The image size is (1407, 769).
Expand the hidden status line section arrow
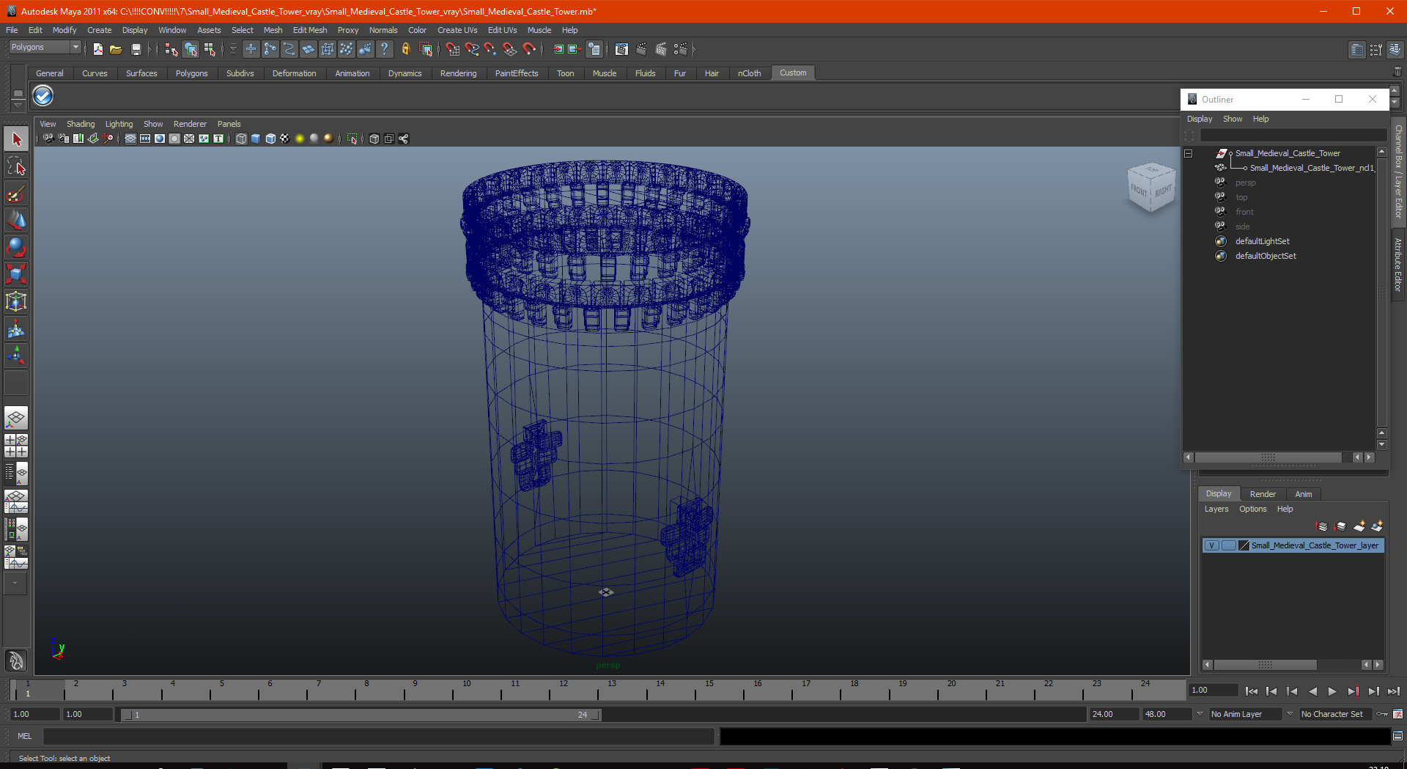click(693, 49)
